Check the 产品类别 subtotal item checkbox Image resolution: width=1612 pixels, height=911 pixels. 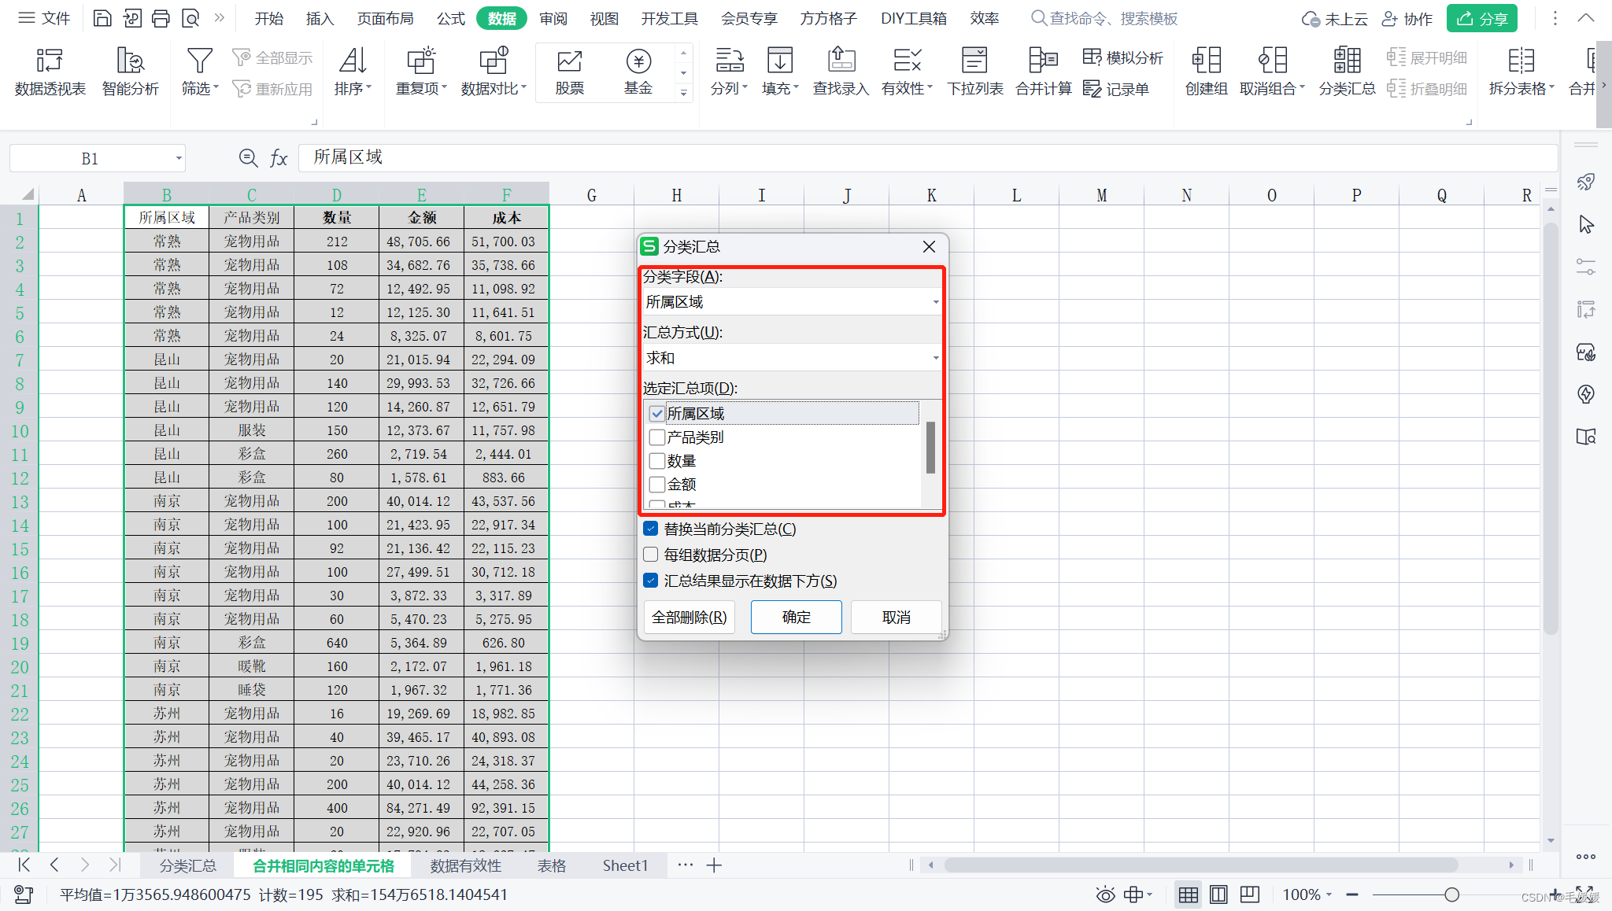pos(657,437)
